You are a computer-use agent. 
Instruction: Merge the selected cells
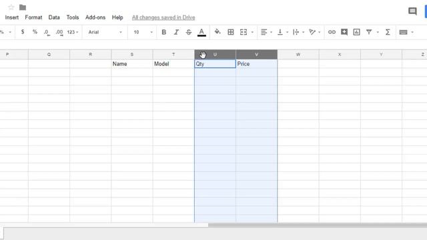coord(244,32)
